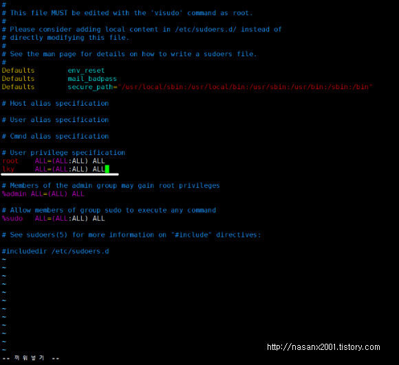Click the '# User privilege specification' line
Viewport: 399px width, 365px height.
click(x=63, y=152)
